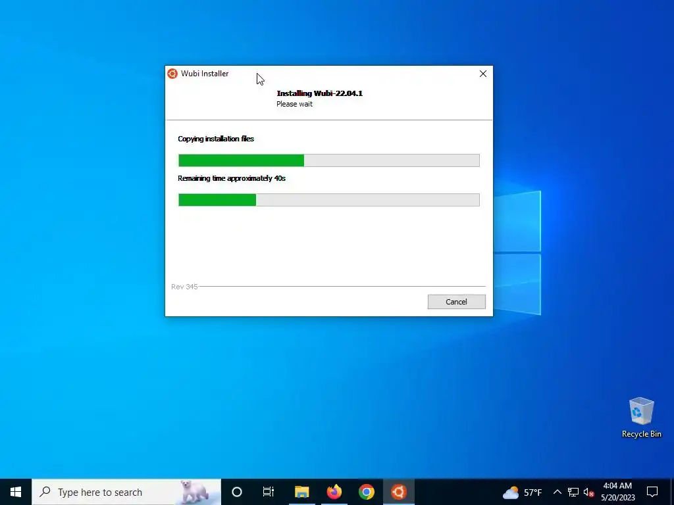The width and height of the screenshot is (674, 505).
Task: Open the weather widget showing 57°F
Action: click(x=522, y=492)
